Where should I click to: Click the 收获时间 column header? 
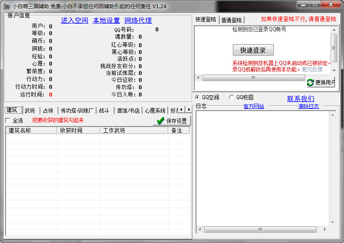(x=71, y=130)
